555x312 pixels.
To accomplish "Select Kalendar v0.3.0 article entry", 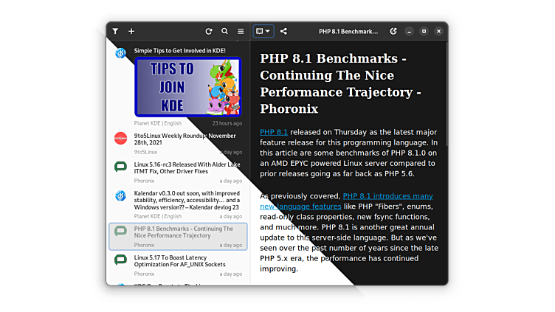I will pyautogui.click(x=186, y=201).
